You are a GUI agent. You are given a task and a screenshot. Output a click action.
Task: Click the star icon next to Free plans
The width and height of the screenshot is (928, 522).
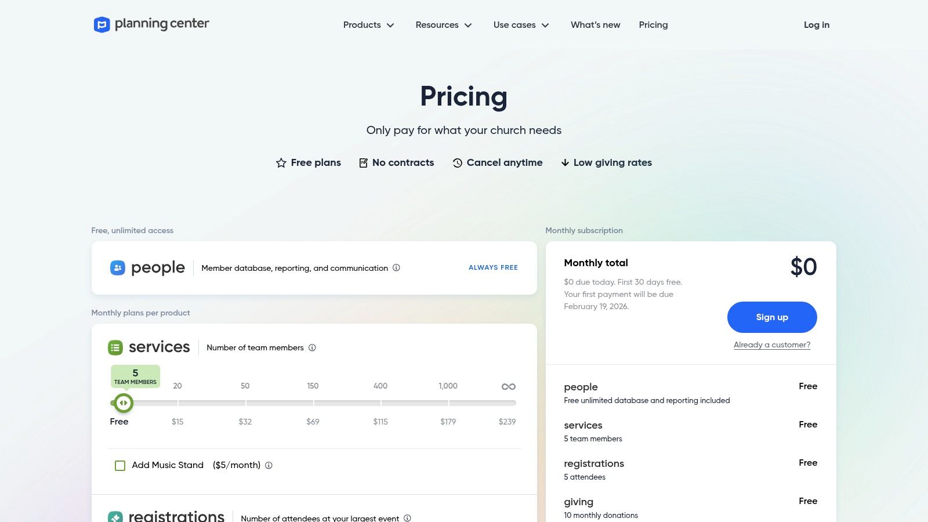click(281, 163)
